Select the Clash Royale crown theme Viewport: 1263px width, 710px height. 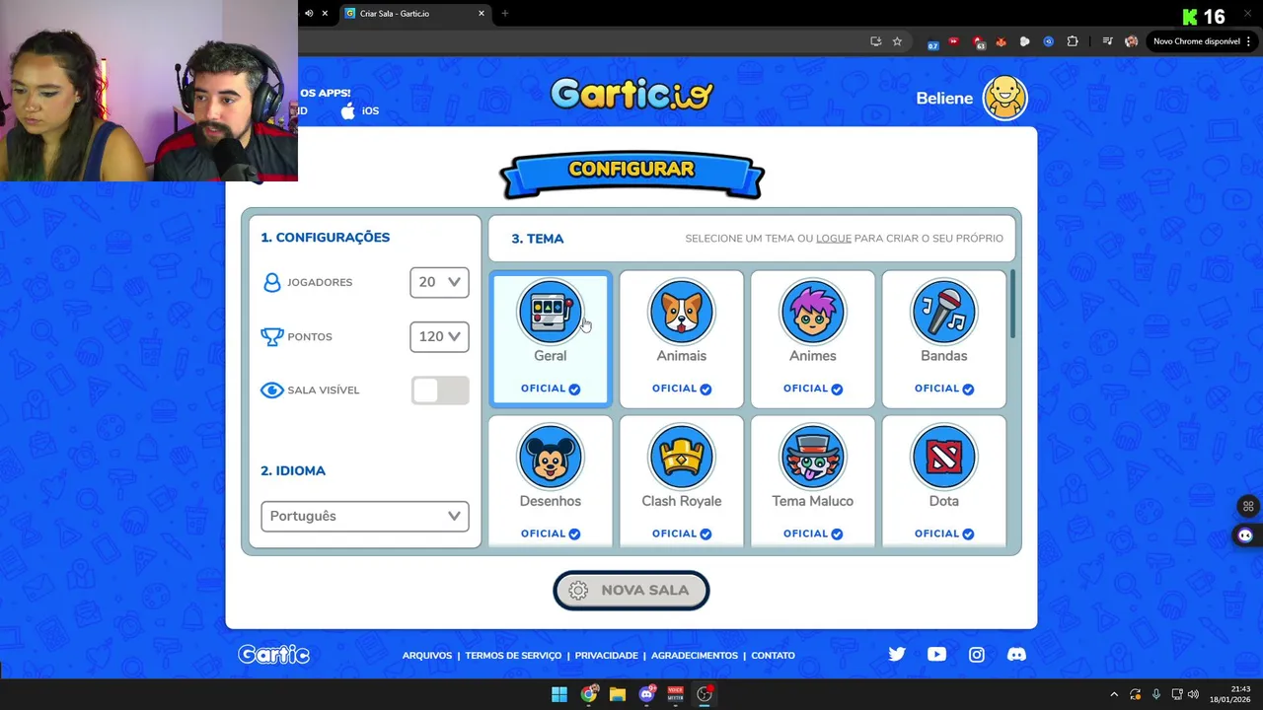point(681,481)
